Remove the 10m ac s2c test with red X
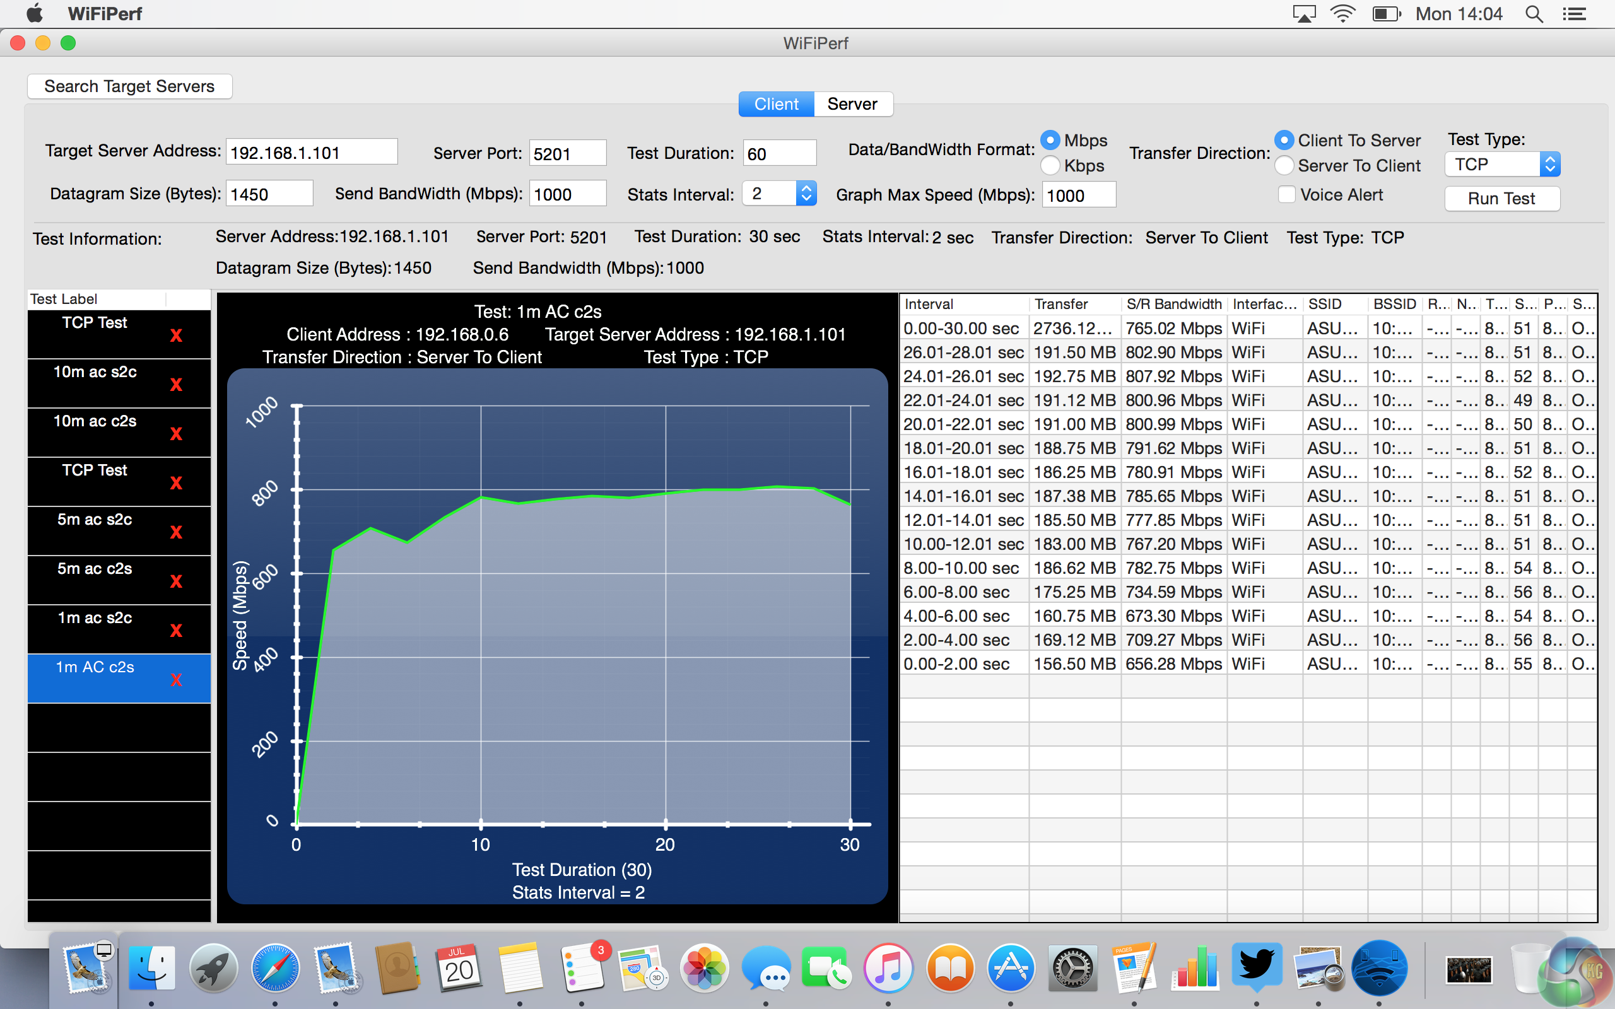This screenshot has height=1009, width=1615. click(x=175, y=385)
